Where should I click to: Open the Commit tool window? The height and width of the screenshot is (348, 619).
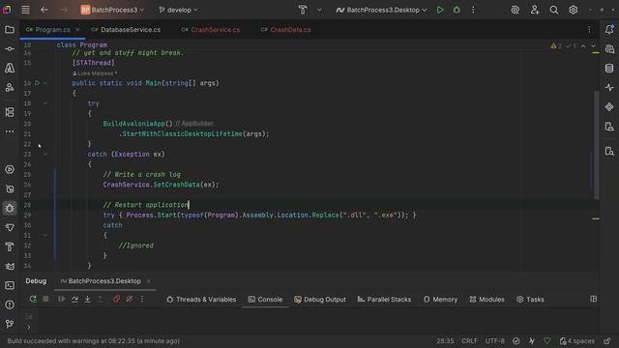[x=10, y=49]
